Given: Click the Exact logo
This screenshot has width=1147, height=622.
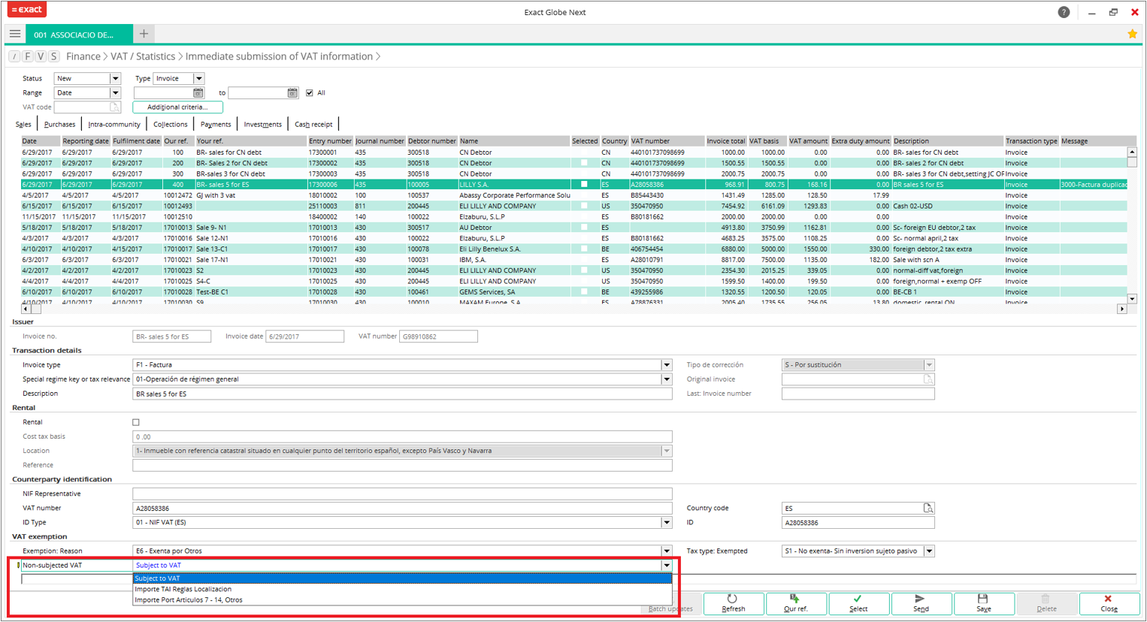Looking at the screenshot, I should point(27,10).
